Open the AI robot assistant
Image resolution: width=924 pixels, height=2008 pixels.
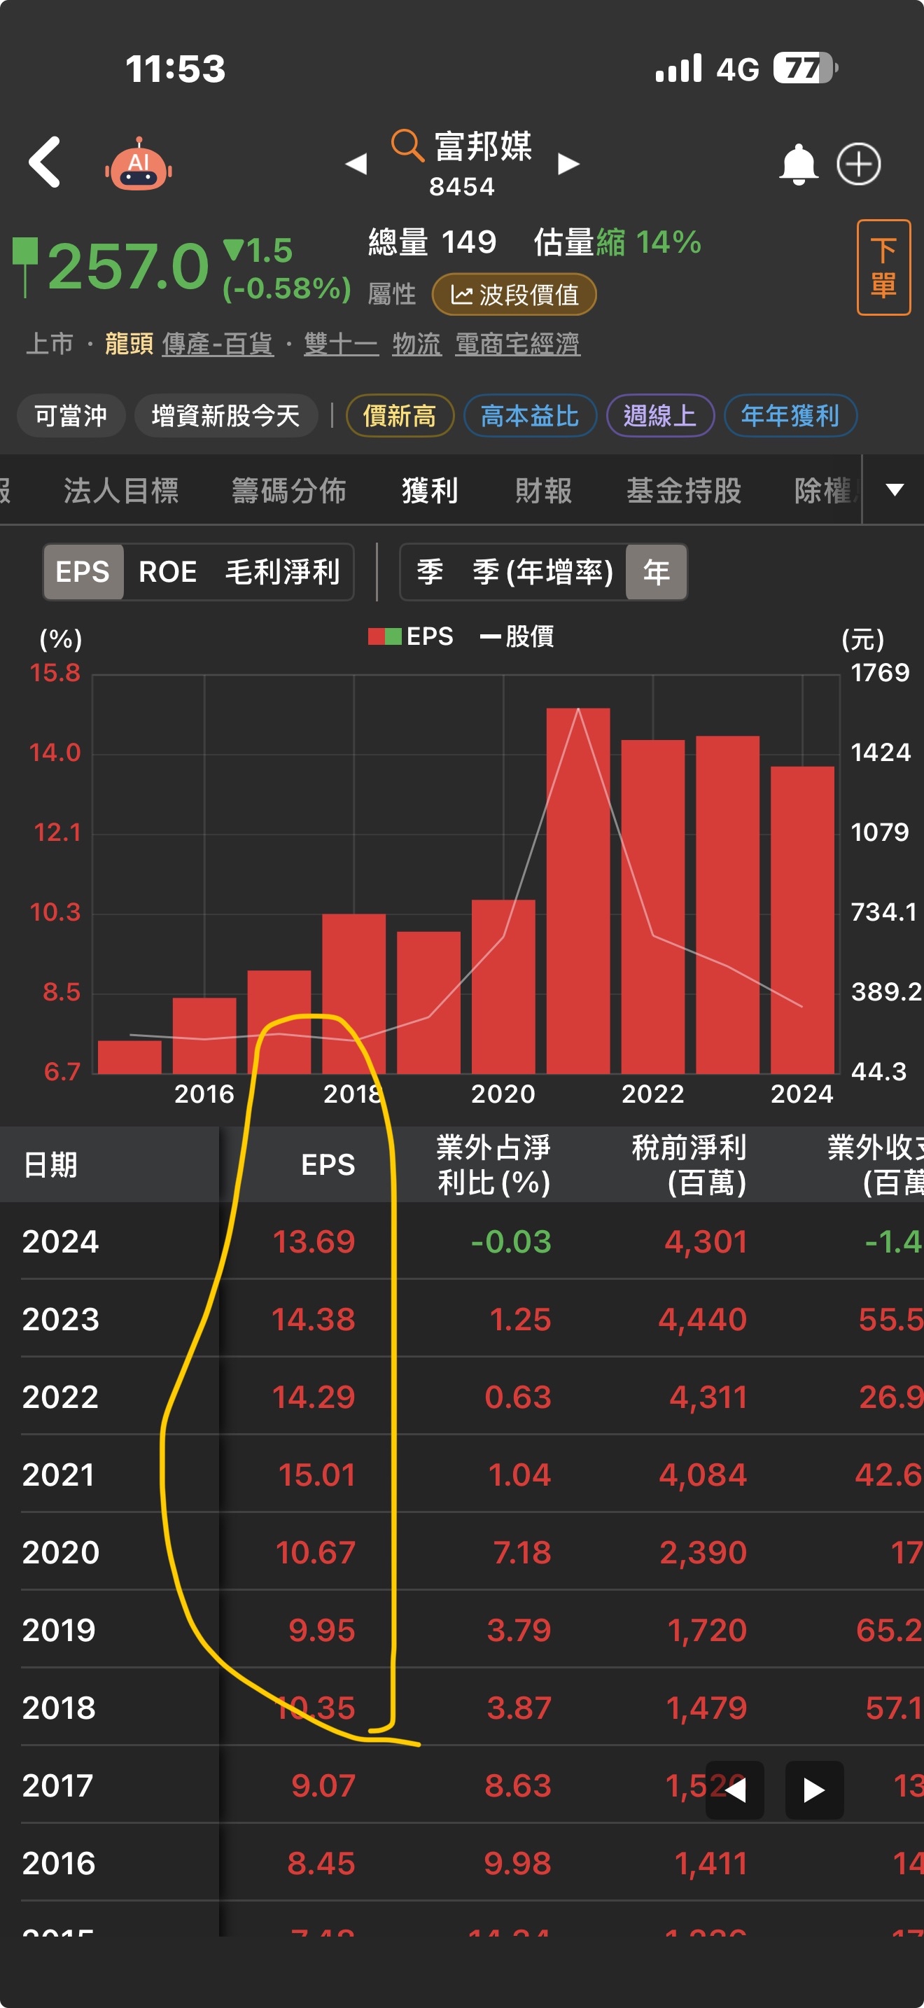[139, 164]
